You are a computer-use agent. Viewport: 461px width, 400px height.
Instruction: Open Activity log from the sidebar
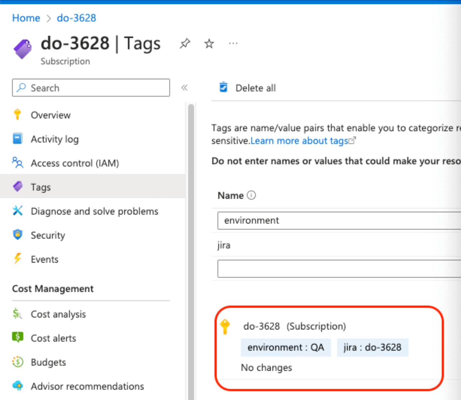[55, 139]
